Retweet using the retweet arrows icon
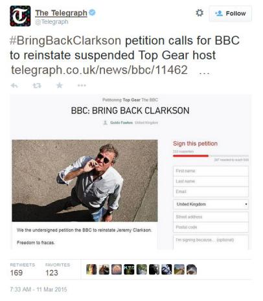The width and height of the screenshot is (263, 301). tap(37, 85)
